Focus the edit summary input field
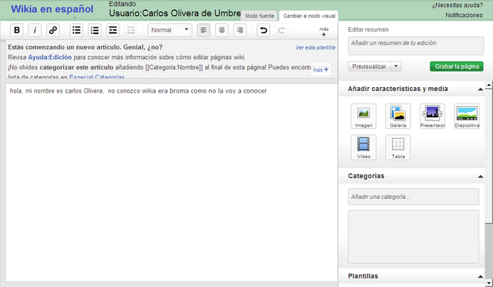This screenshot has width=493, height=287. (416, 46)
